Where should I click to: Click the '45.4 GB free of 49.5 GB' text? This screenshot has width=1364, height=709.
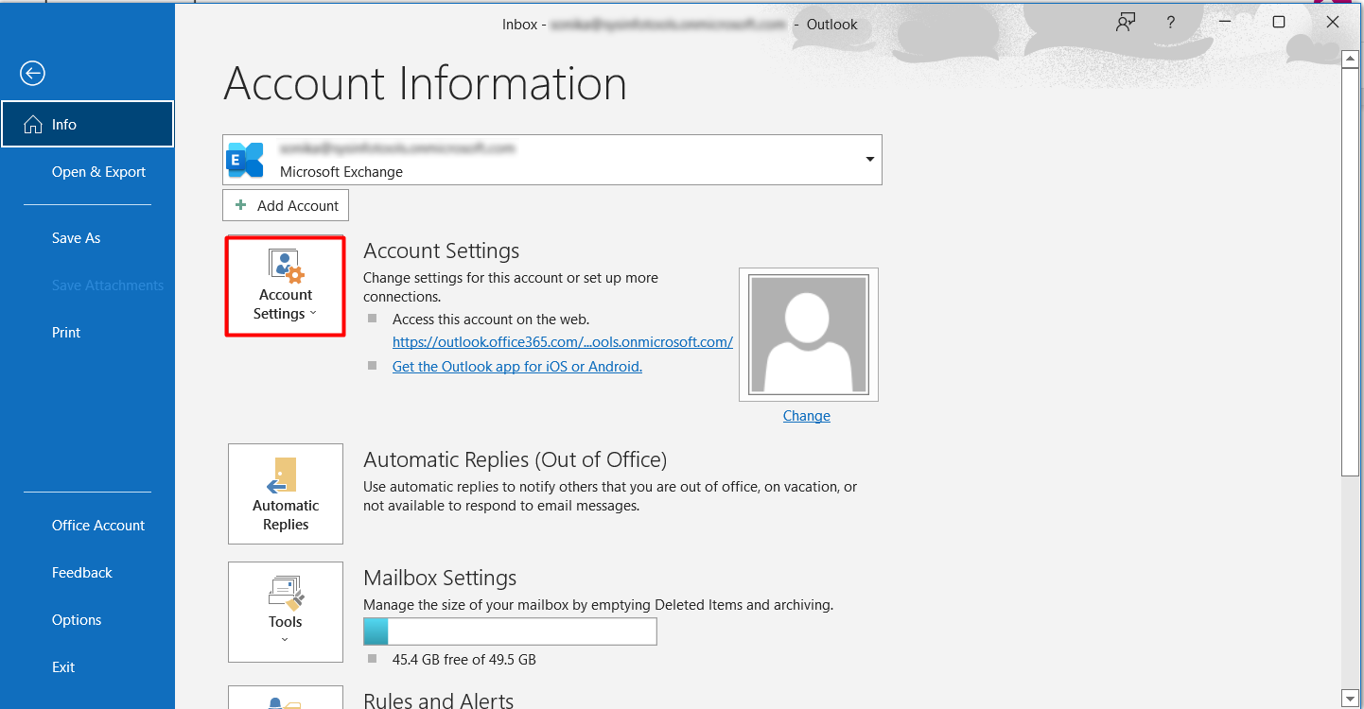(464, 660)
